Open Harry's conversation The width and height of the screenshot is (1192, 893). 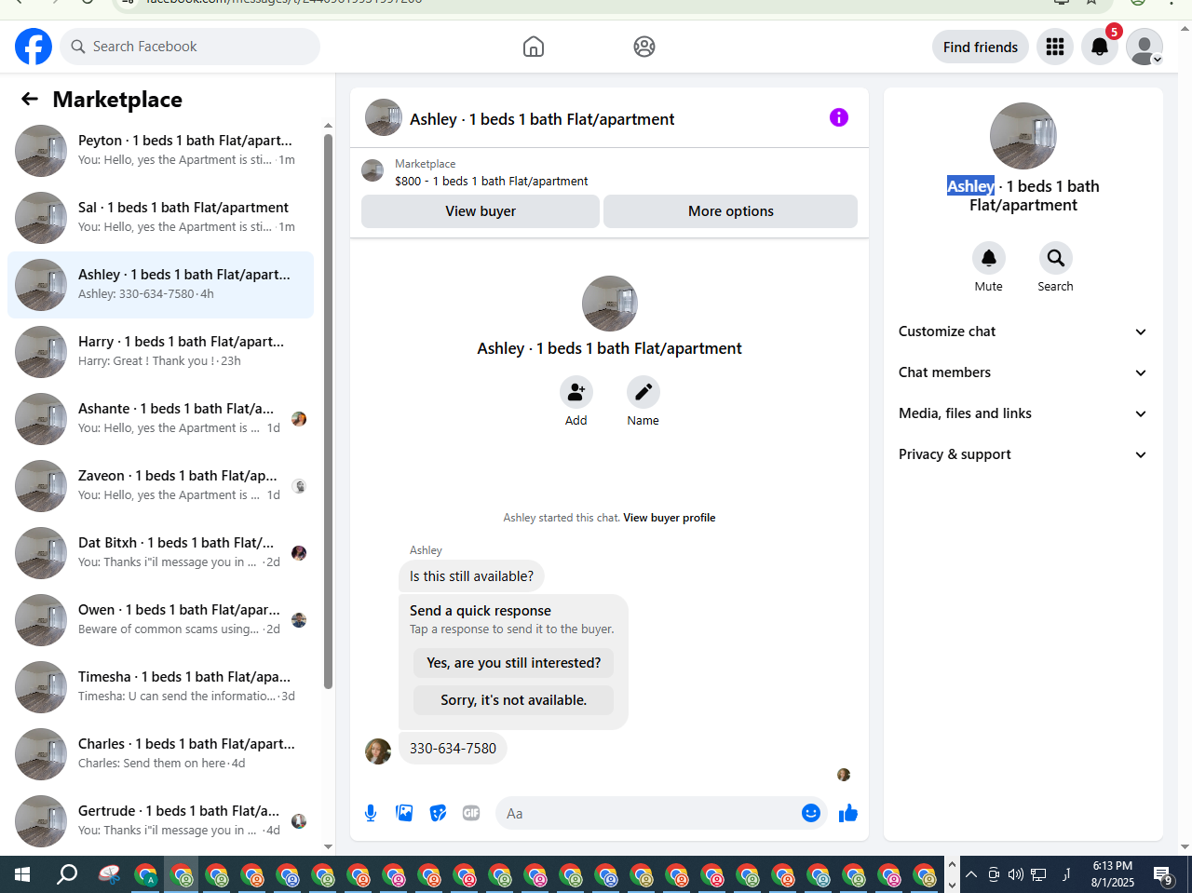[160, 352]
